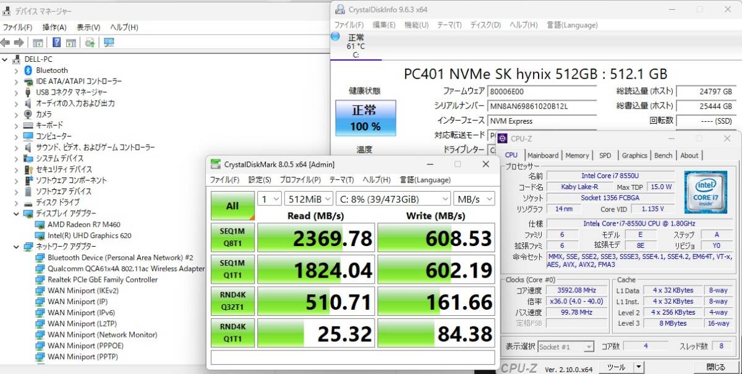Collapse the DELL-PC root node
The width and height of the screenshot is (742, 374).
[6, 59]
